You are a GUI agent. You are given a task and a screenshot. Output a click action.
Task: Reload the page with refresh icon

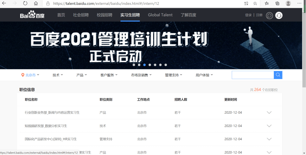click(25, 3)
